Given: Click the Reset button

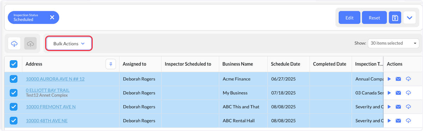Looking at the screenshot, I should [374, 18].
